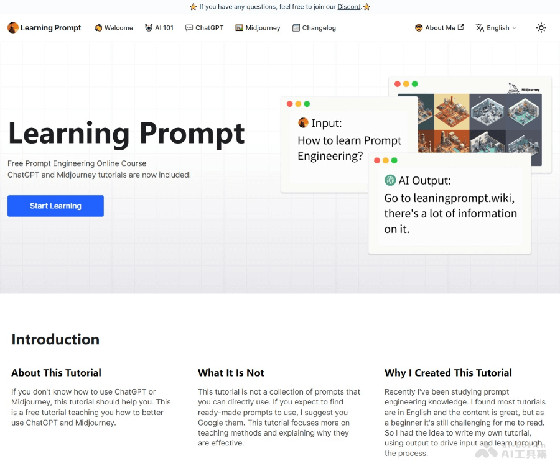Click the glasses icon next to AI 101

pyautogui.click(x=147, y=27)
